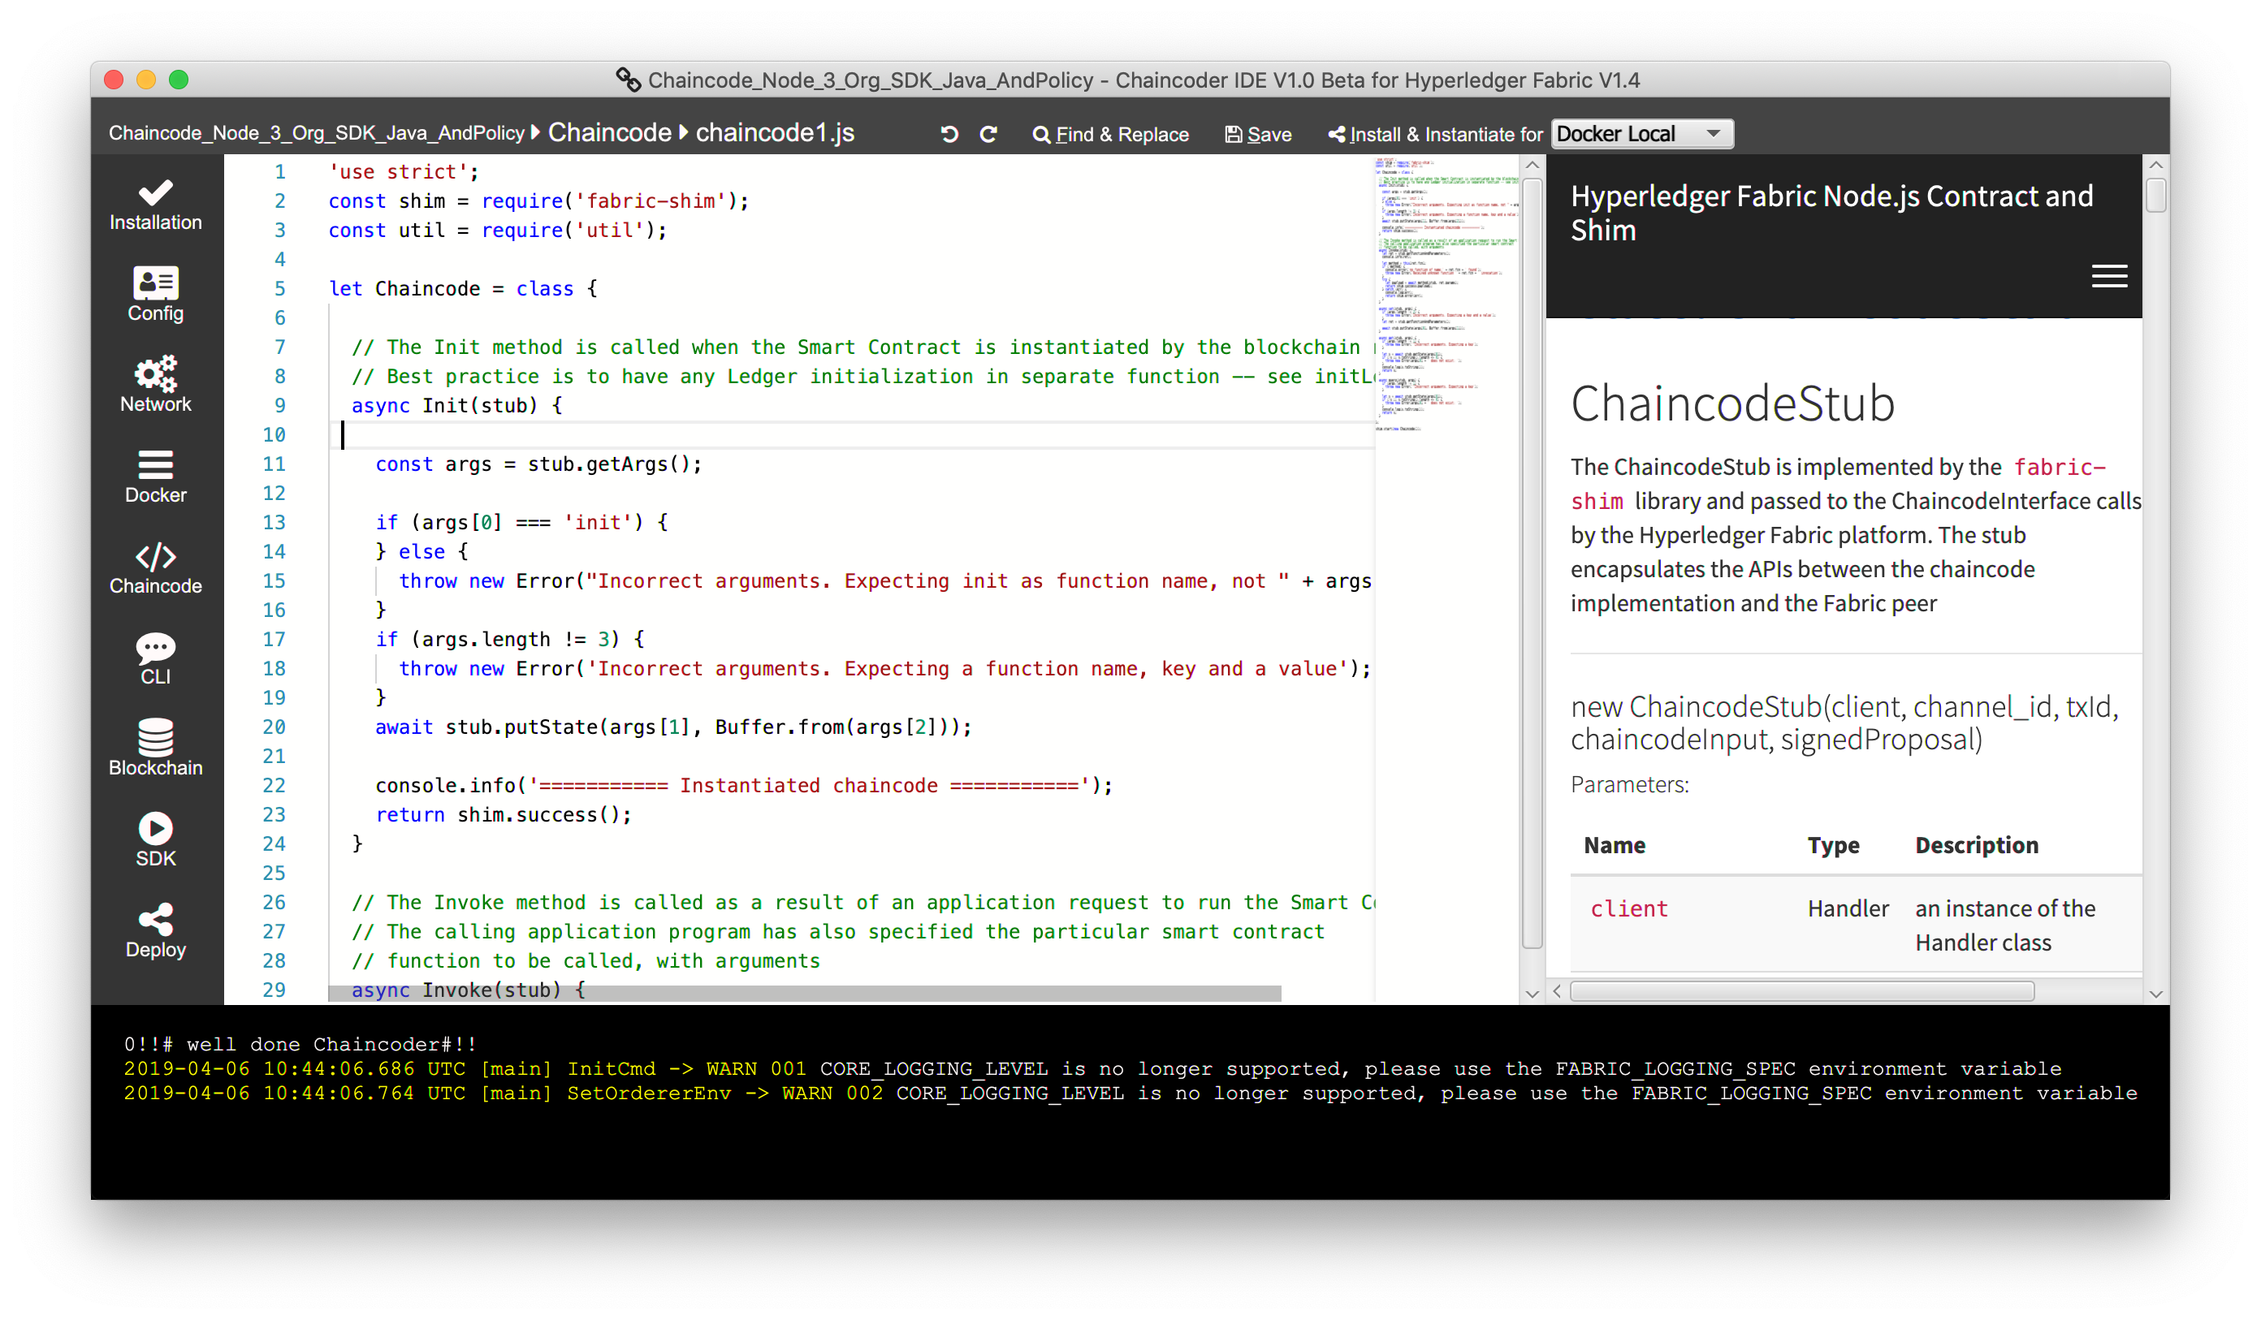Select the Chaincode breadcrumb item
Viewport: 2261px width, 1320px height.
pos(609,132)
